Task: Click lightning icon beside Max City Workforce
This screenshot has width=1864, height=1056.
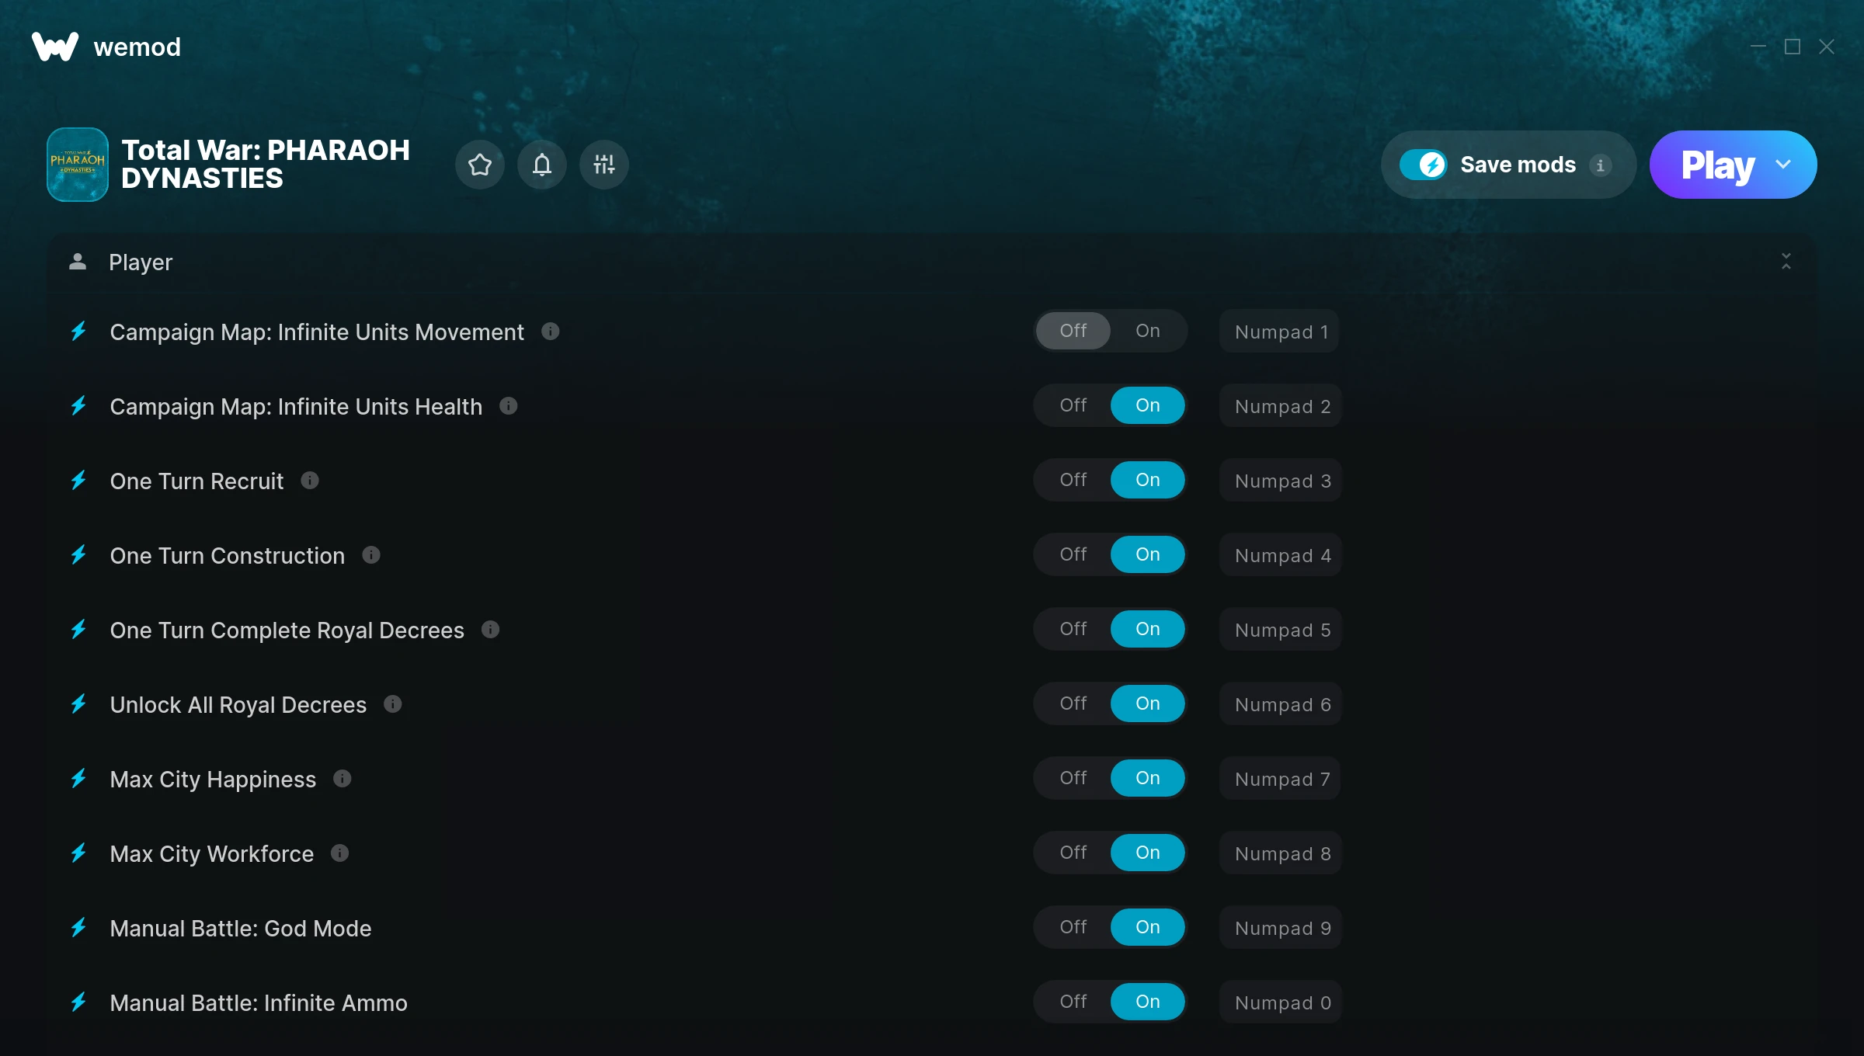Action: (x=78, y=853)
